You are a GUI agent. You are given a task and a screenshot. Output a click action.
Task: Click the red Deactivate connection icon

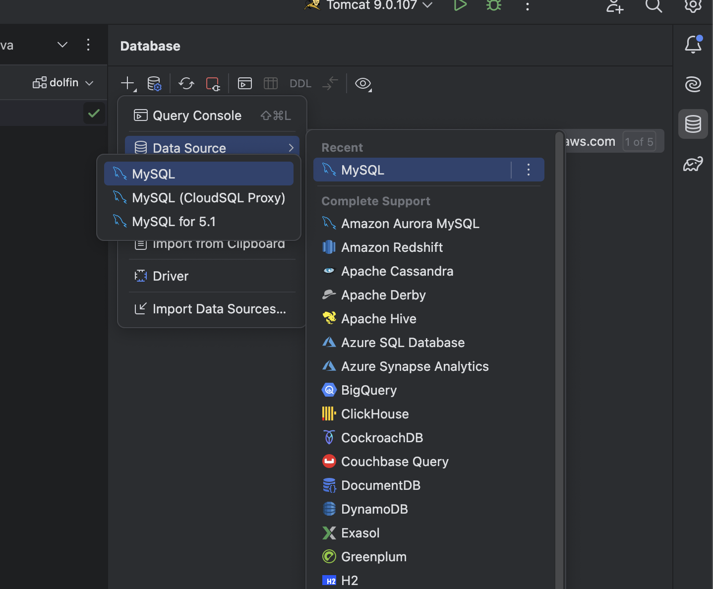point(213,83)
